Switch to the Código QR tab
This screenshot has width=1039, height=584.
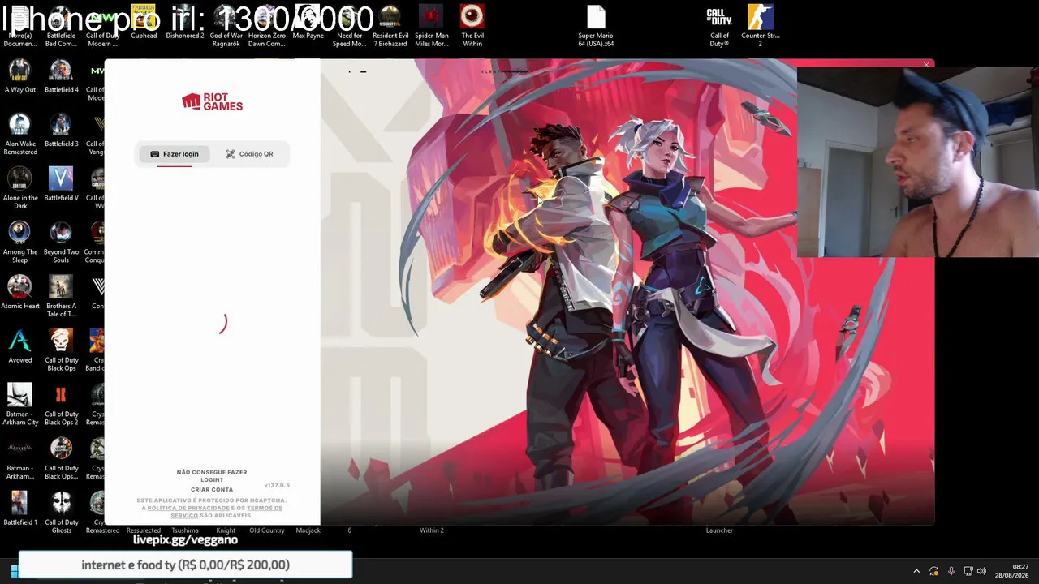point(249,154)
